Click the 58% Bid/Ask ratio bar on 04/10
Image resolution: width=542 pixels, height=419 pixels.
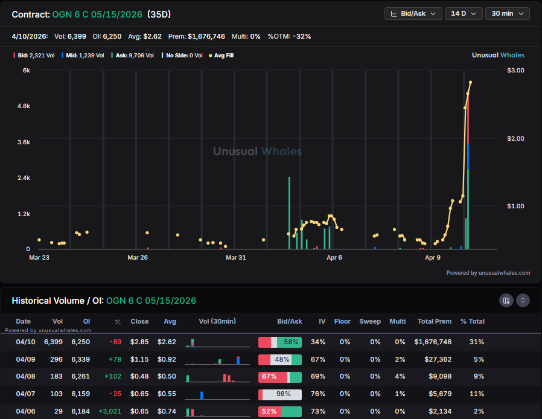(x=280, y=342)
